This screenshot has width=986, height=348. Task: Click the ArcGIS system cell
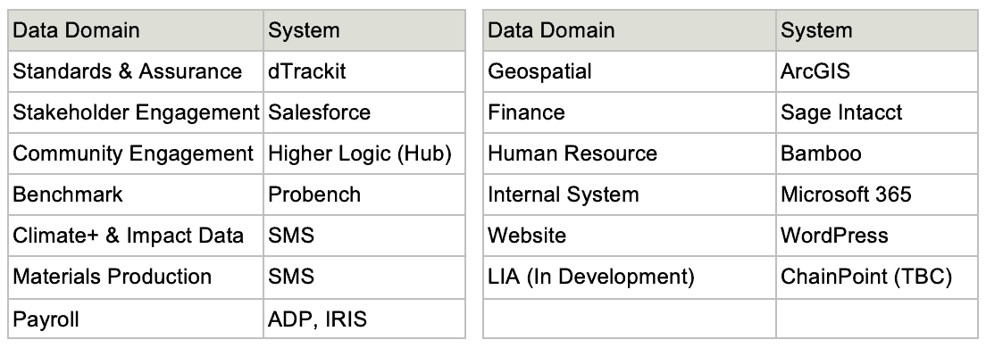coord(876,71)
